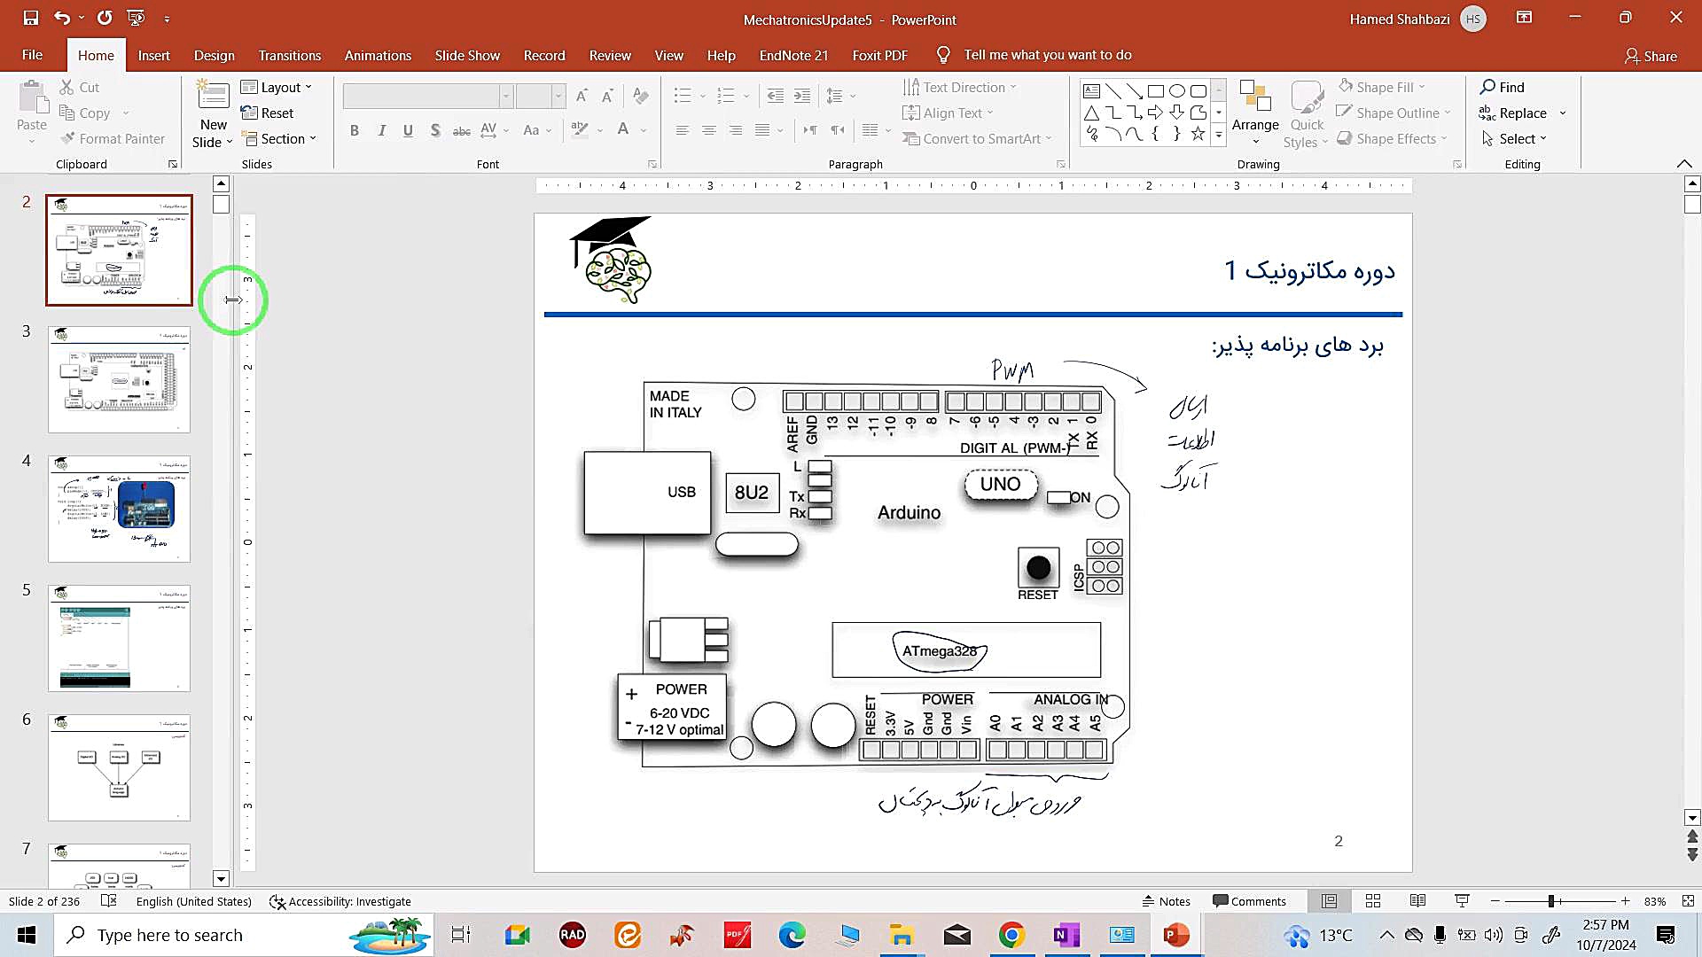Open Ribbon Display Options
The image size is (1702, 957).
point(1524,18)
